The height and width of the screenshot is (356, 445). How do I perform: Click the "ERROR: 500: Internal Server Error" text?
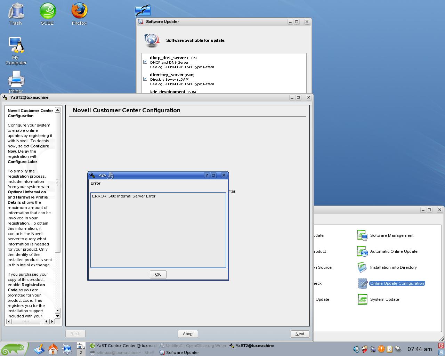click(x=124, y=196)
